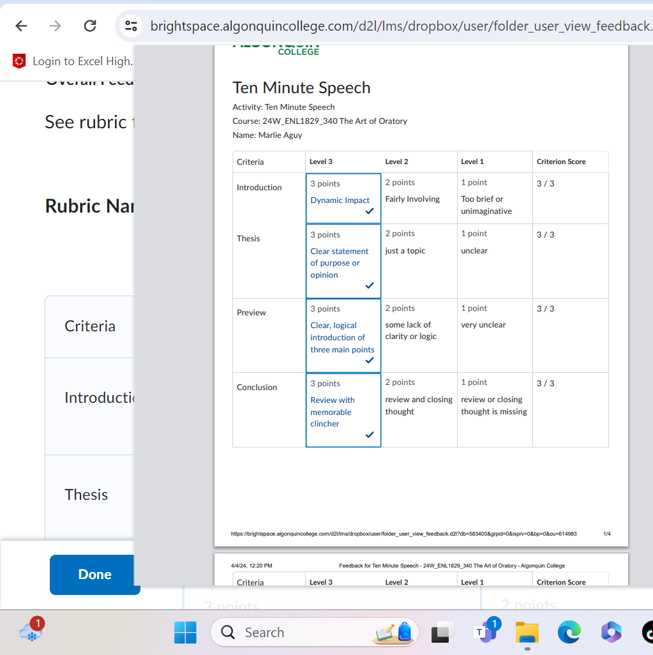Open Login to Excel High bookmark
The image size is (653, 655).
click(x=73, y=61)
